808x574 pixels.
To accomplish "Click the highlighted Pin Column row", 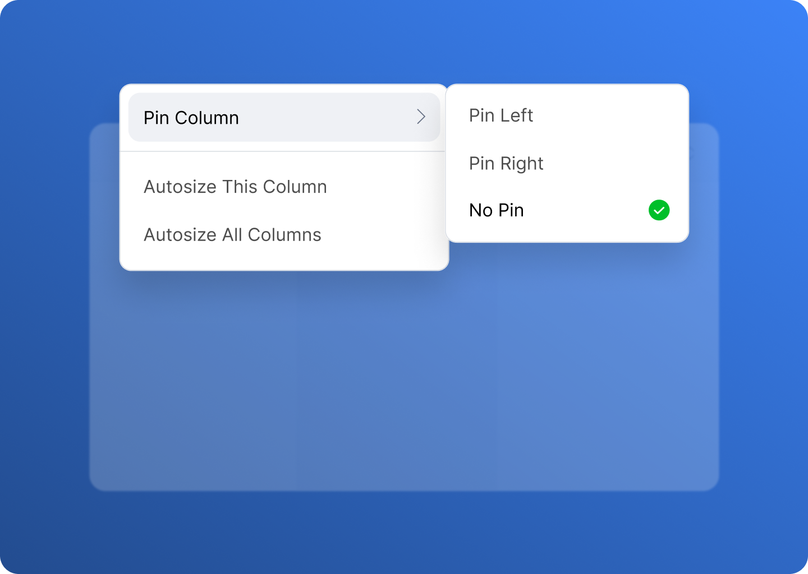I will [284, 117].
